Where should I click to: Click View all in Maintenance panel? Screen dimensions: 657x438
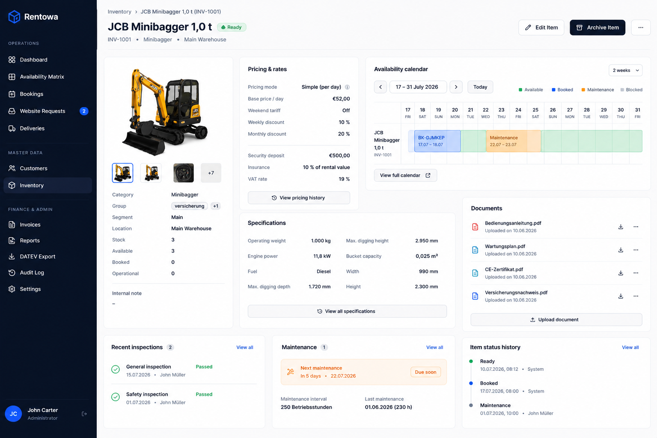(x=434, y=347)
